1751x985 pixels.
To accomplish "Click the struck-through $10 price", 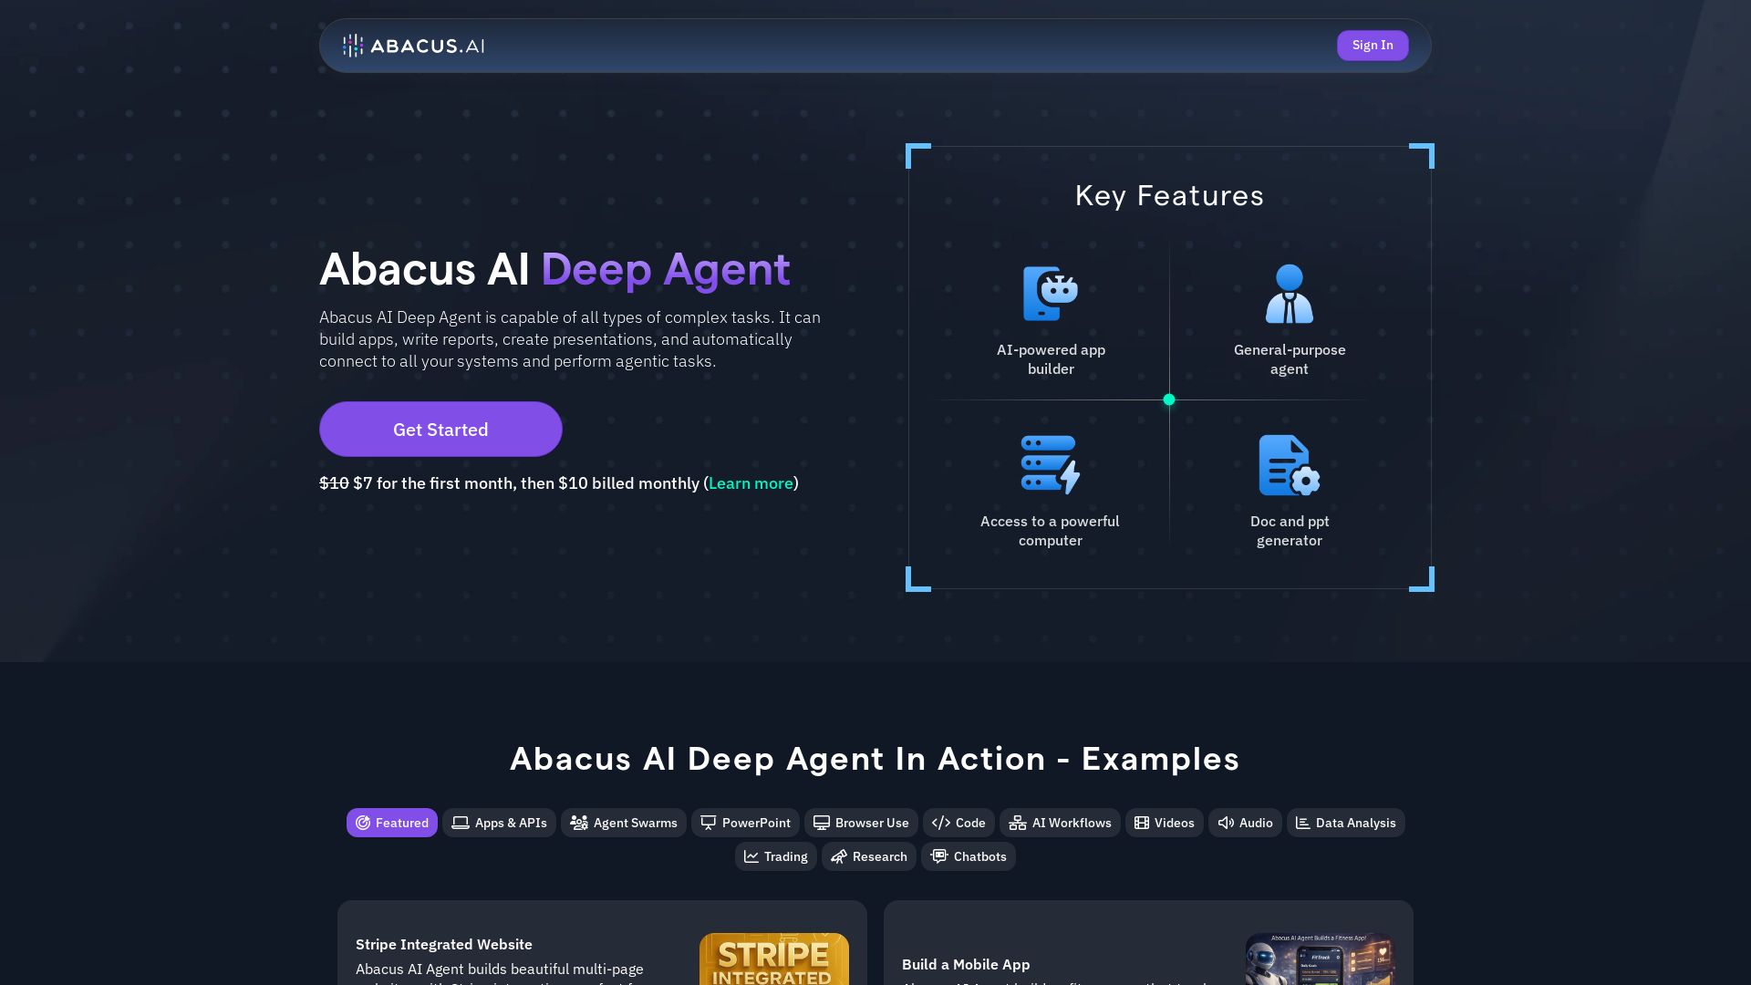I will 334,483.
